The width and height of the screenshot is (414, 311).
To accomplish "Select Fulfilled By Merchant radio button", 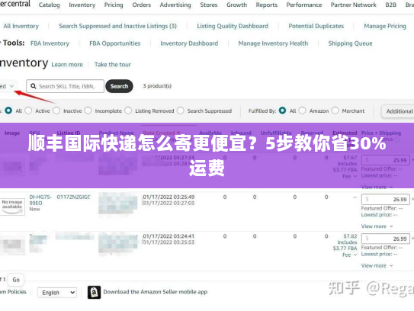I will pos(335,111).
